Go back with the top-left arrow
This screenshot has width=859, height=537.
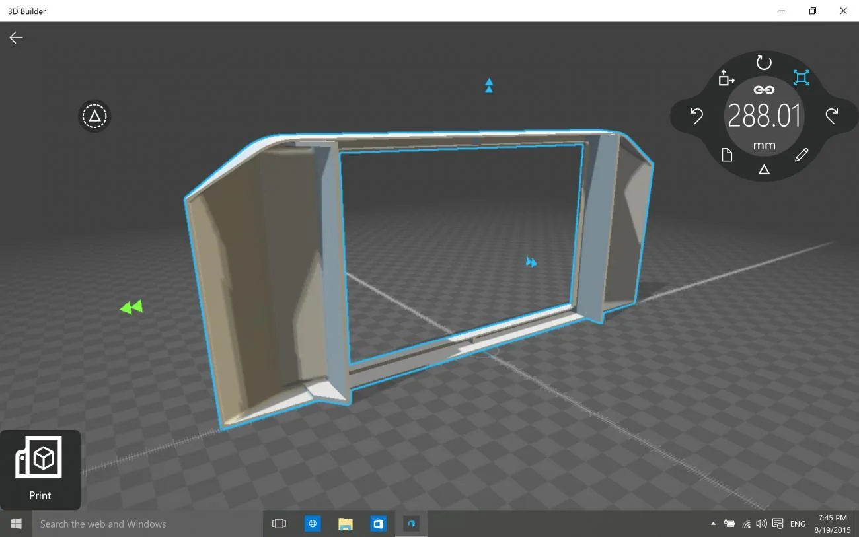(16, 38)
